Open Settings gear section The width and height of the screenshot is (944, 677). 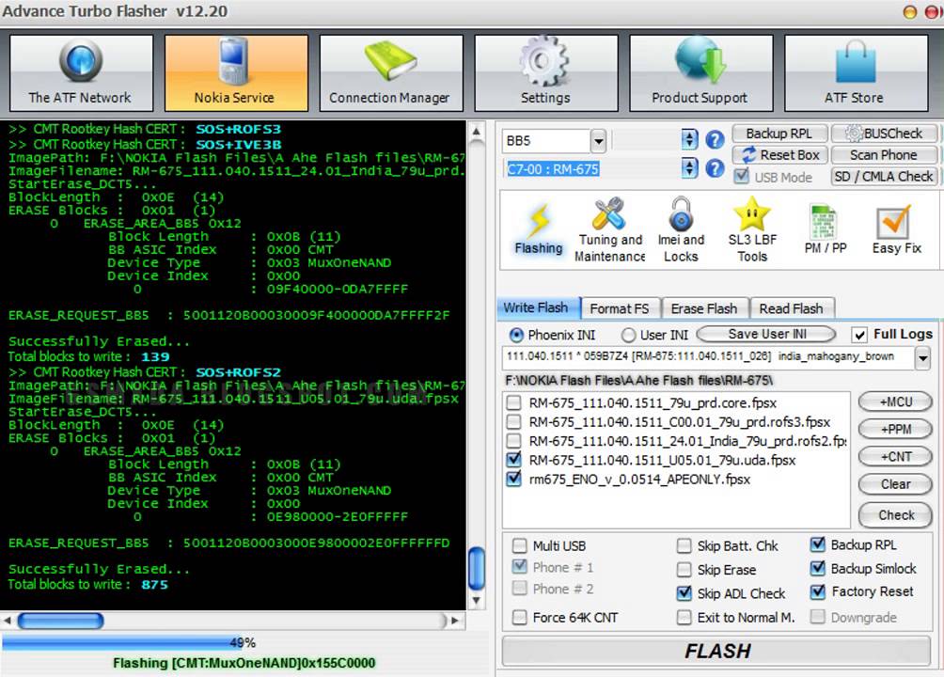click(x=545, y=73)
